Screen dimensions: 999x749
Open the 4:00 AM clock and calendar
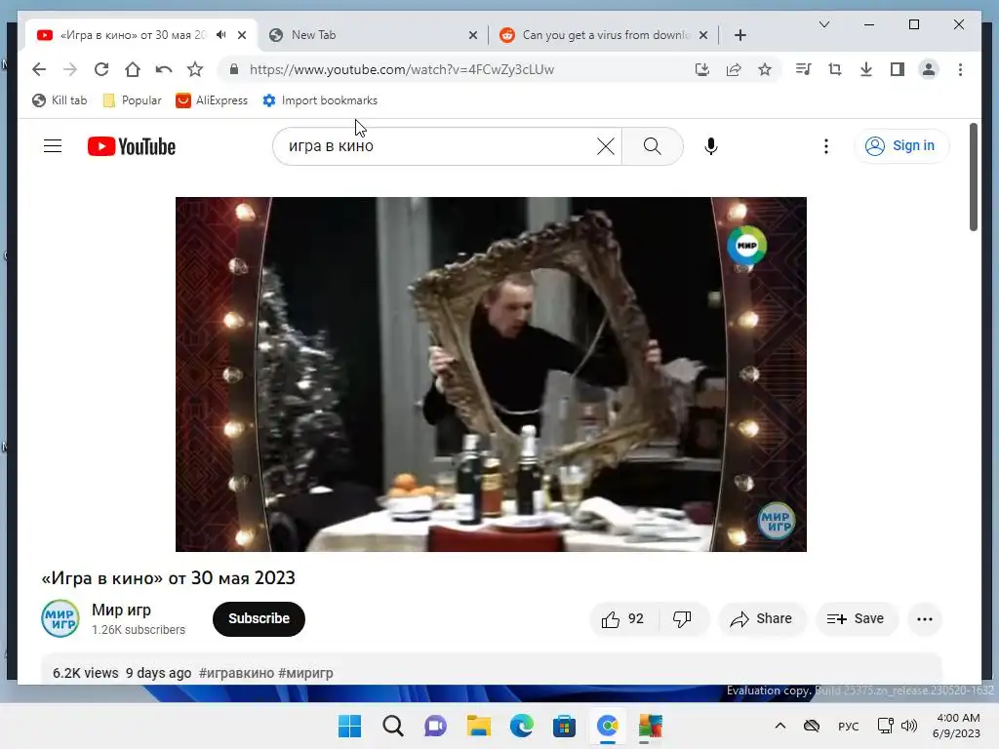coord(956,726)
